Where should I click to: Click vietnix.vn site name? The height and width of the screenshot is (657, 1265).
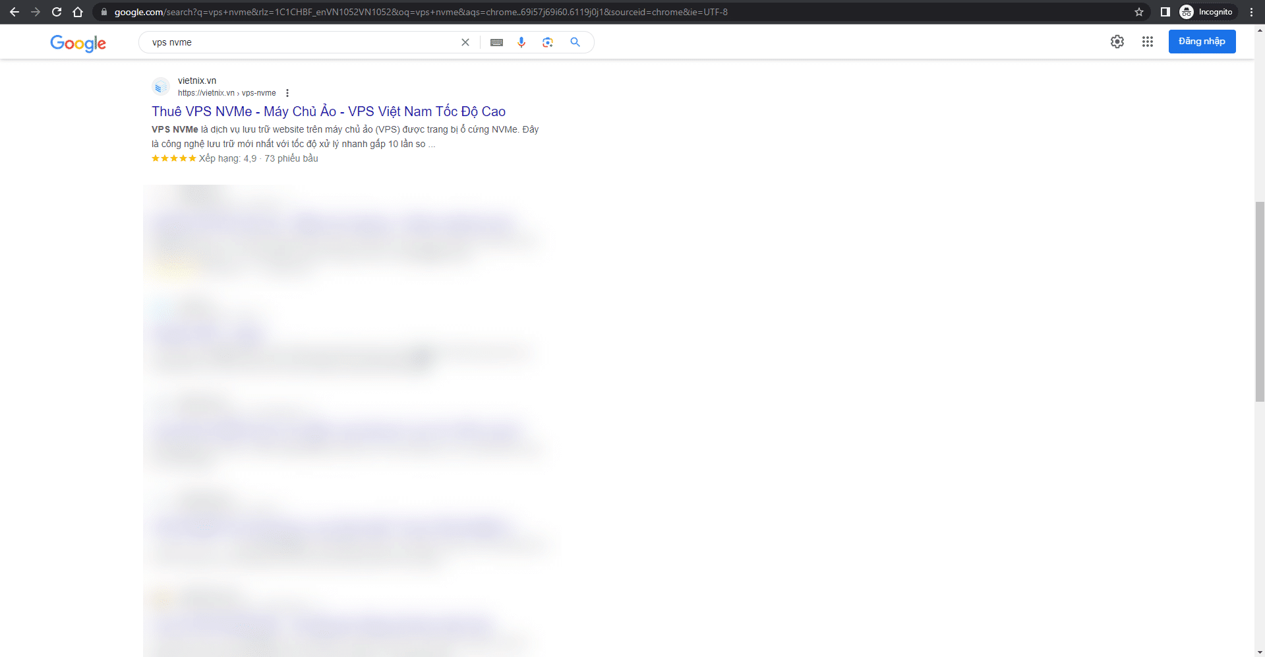tap(197, 80)
